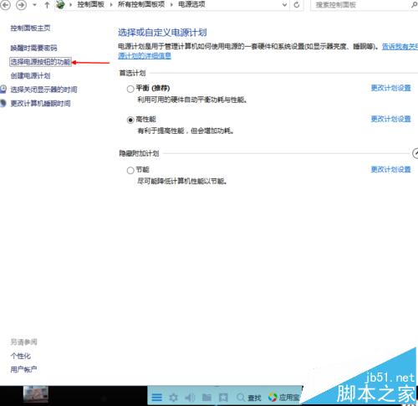Viewport: 418px width, 406px height.
Task: Select the 高性能 power plan
Action: (130, 120)
